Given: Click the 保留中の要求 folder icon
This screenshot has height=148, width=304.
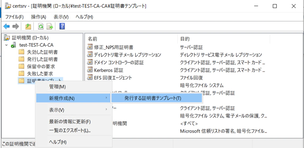Looking at the screenshot, I should tap(21, 66).
